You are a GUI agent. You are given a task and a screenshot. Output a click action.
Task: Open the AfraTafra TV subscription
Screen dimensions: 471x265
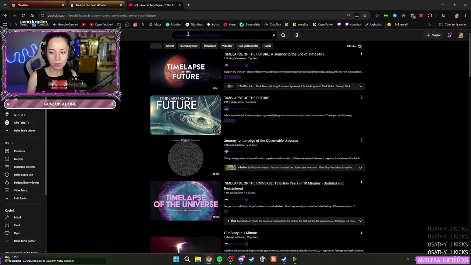pyautogui.click(x=22, y=123)
